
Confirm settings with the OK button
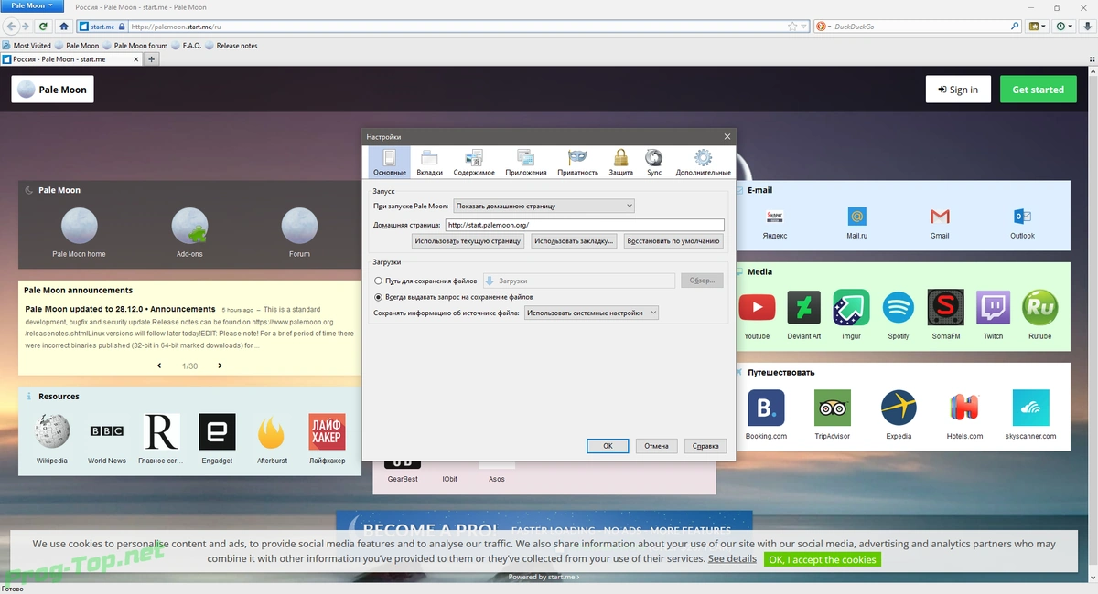[x=608, y=446]
